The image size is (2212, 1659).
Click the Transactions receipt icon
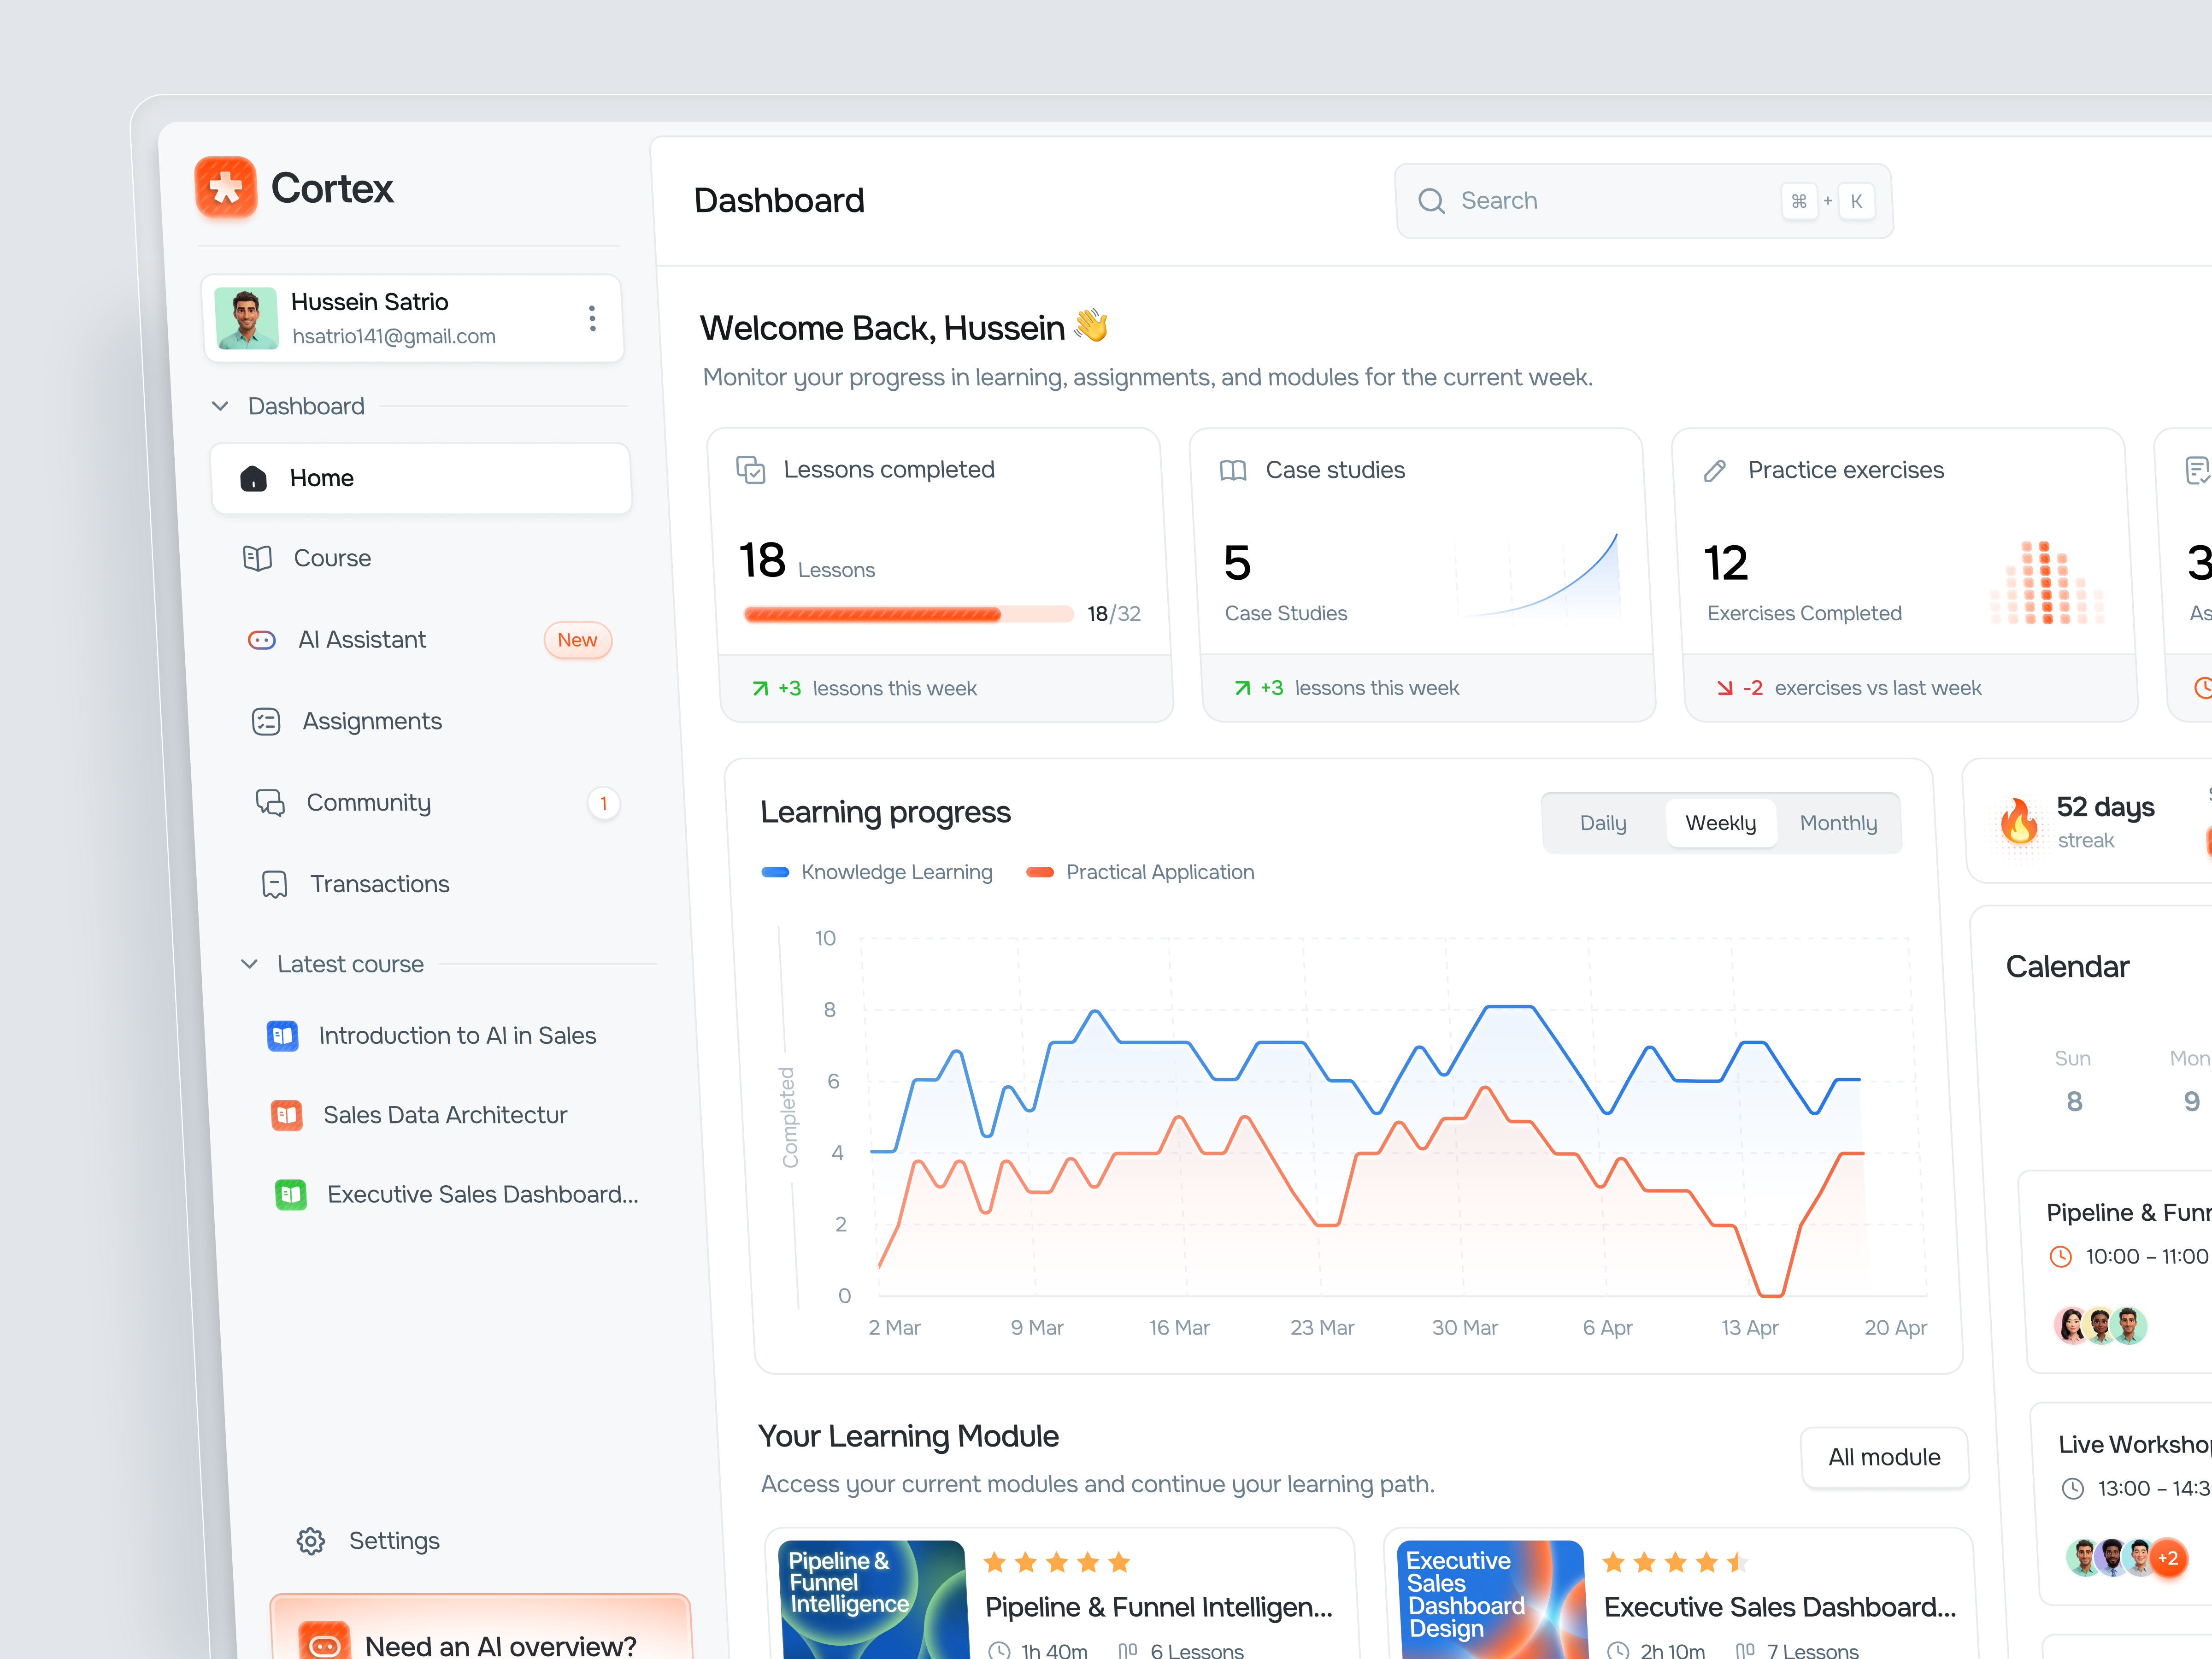point(274,884)
